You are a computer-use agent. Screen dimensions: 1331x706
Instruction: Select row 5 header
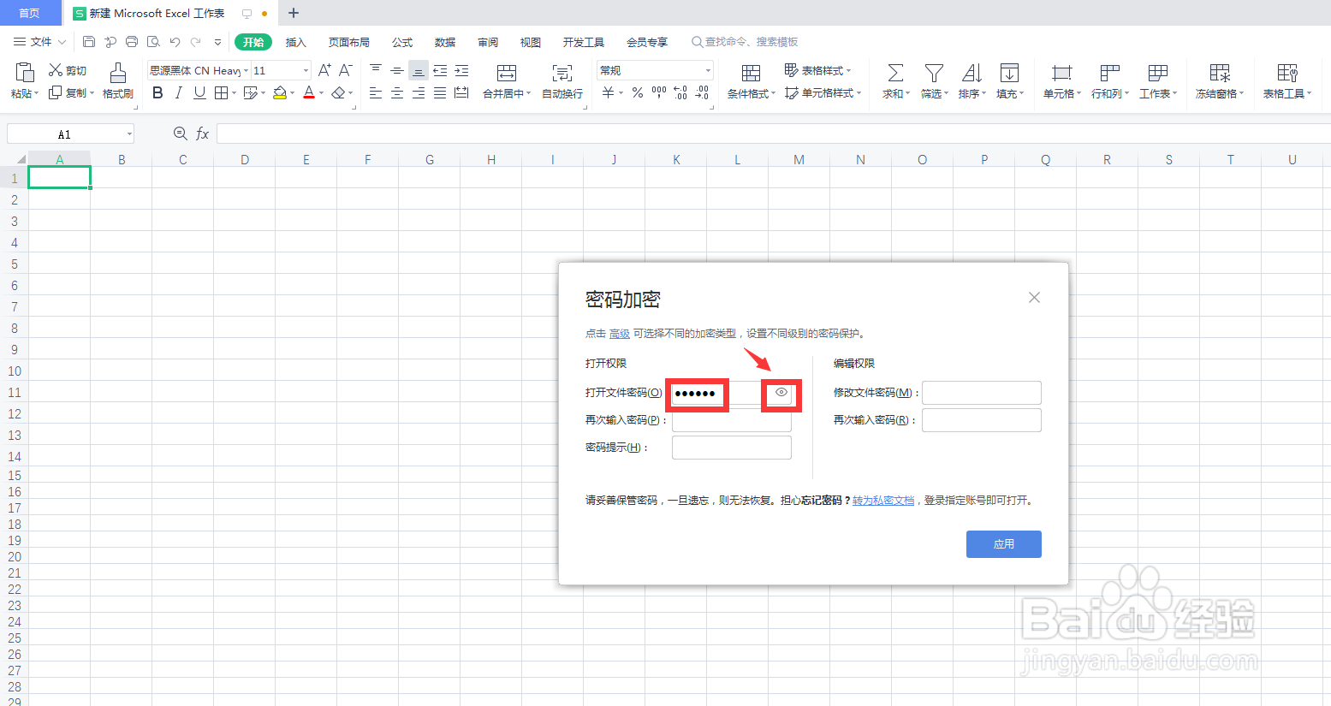click(15, 264)
